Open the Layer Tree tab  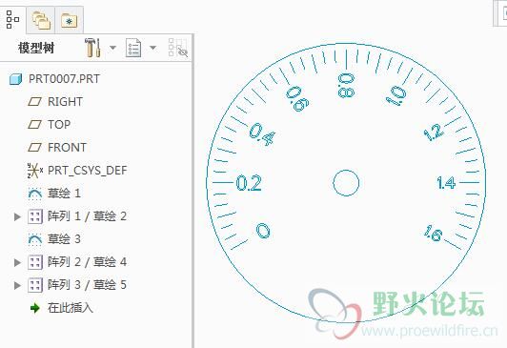(41, 20)
